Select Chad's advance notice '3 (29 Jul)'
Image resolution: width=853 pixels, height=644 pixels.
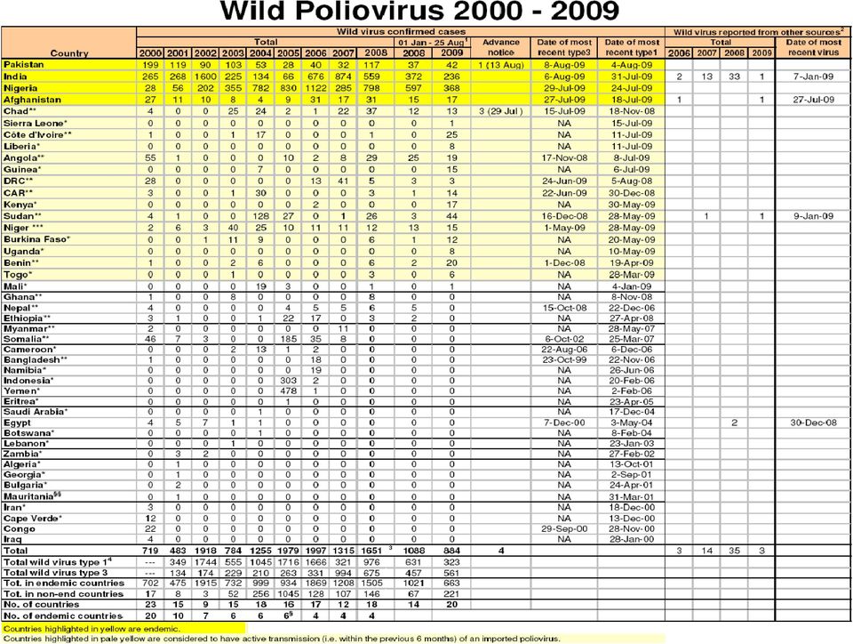click(x=500, y=111)
